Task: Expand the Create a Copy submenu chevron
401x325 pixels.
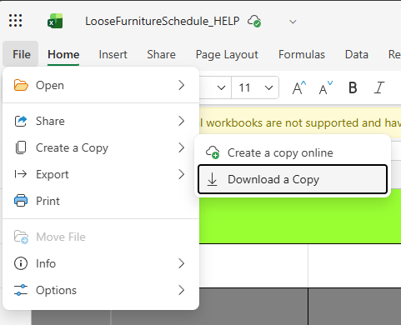Action: (181, 147)
